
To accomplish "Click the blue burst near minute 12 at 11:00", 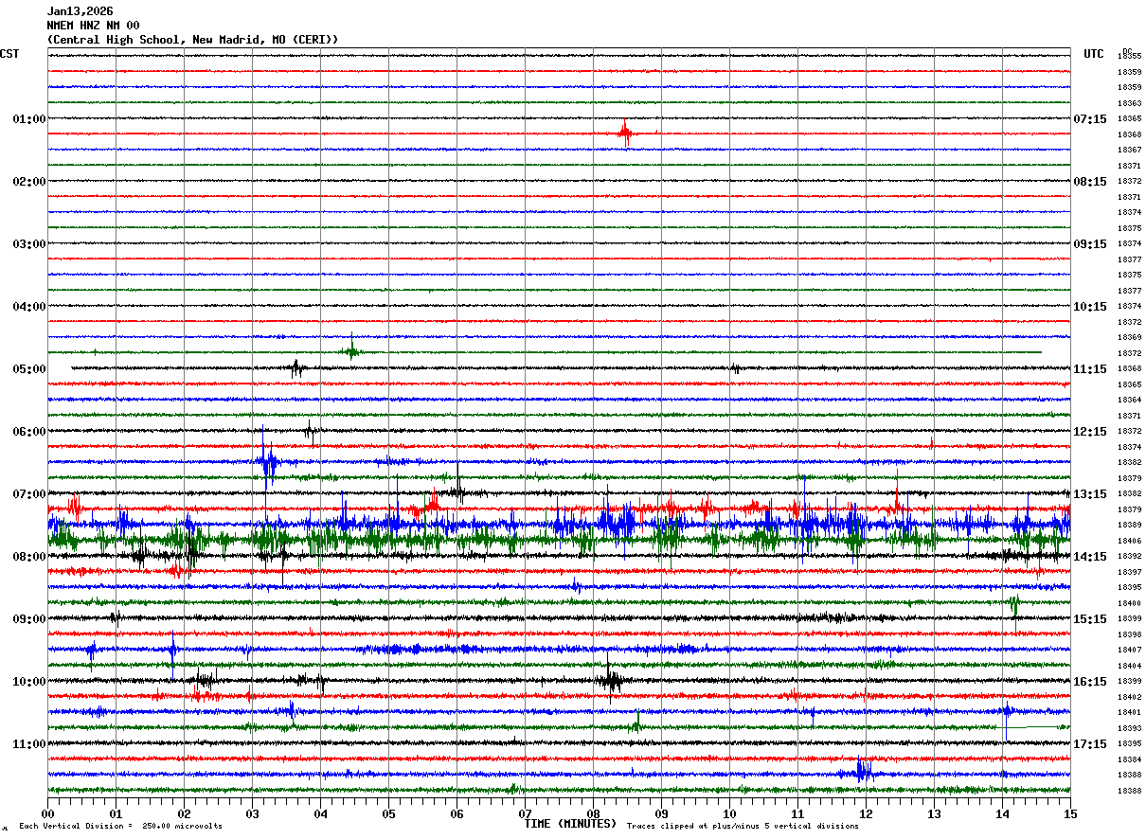I will click(863, 772).
